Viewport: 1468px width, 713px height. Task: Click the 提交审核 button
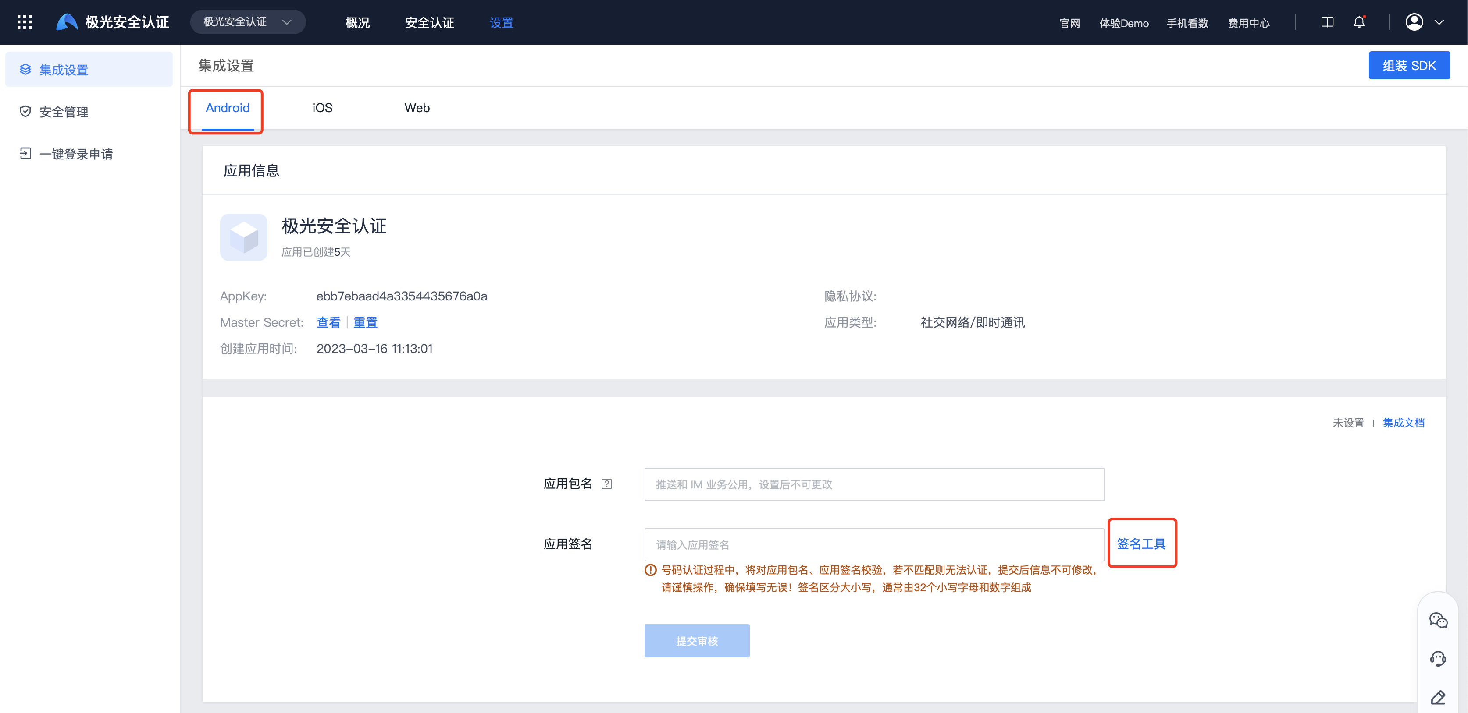697,641
